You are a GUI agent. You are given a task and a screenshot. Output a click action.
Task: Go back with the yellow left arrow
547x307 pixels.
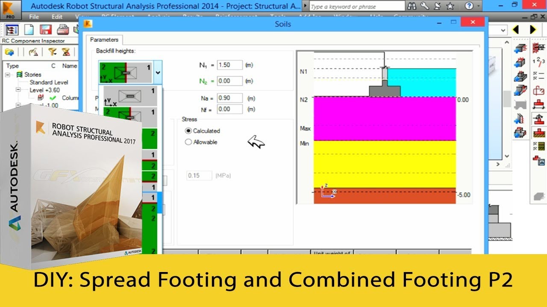[x=515, y=29]
